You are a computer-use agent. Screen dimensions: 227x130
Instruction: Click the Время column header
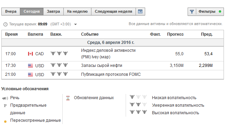[x=11, y=34]
